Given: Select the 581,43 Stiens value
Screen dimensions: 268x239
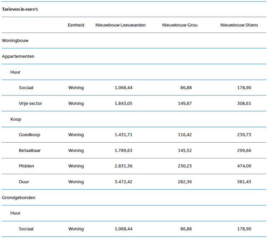Looking at the screenshot, I should click(x=244, y=182).
